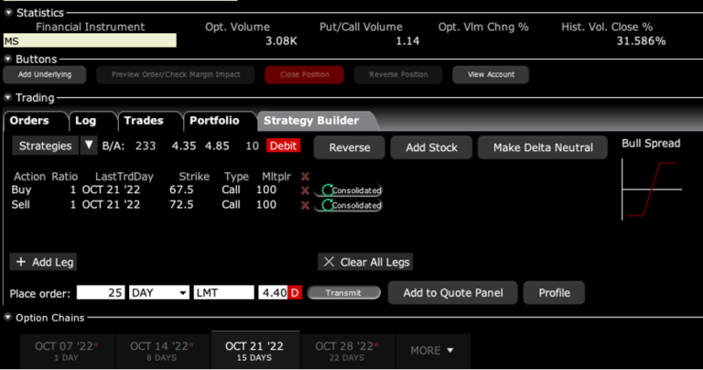The width and height of the screenshot is (703, 370).
Task: Remove the Buy 67.5 Call leg
Action: click(306, 190)
